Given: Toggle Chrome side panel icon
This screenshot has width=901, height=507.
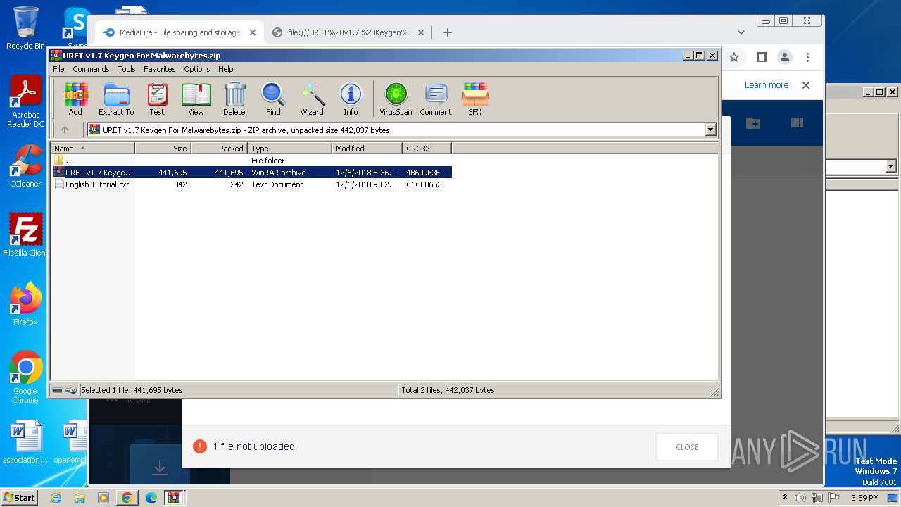Looking at the screenshot, I should [762, 57].
